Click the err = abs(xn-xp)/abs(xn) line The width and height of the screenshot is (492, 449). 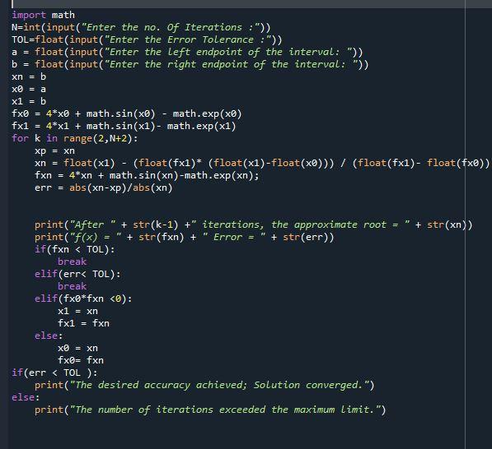point(104,187)
